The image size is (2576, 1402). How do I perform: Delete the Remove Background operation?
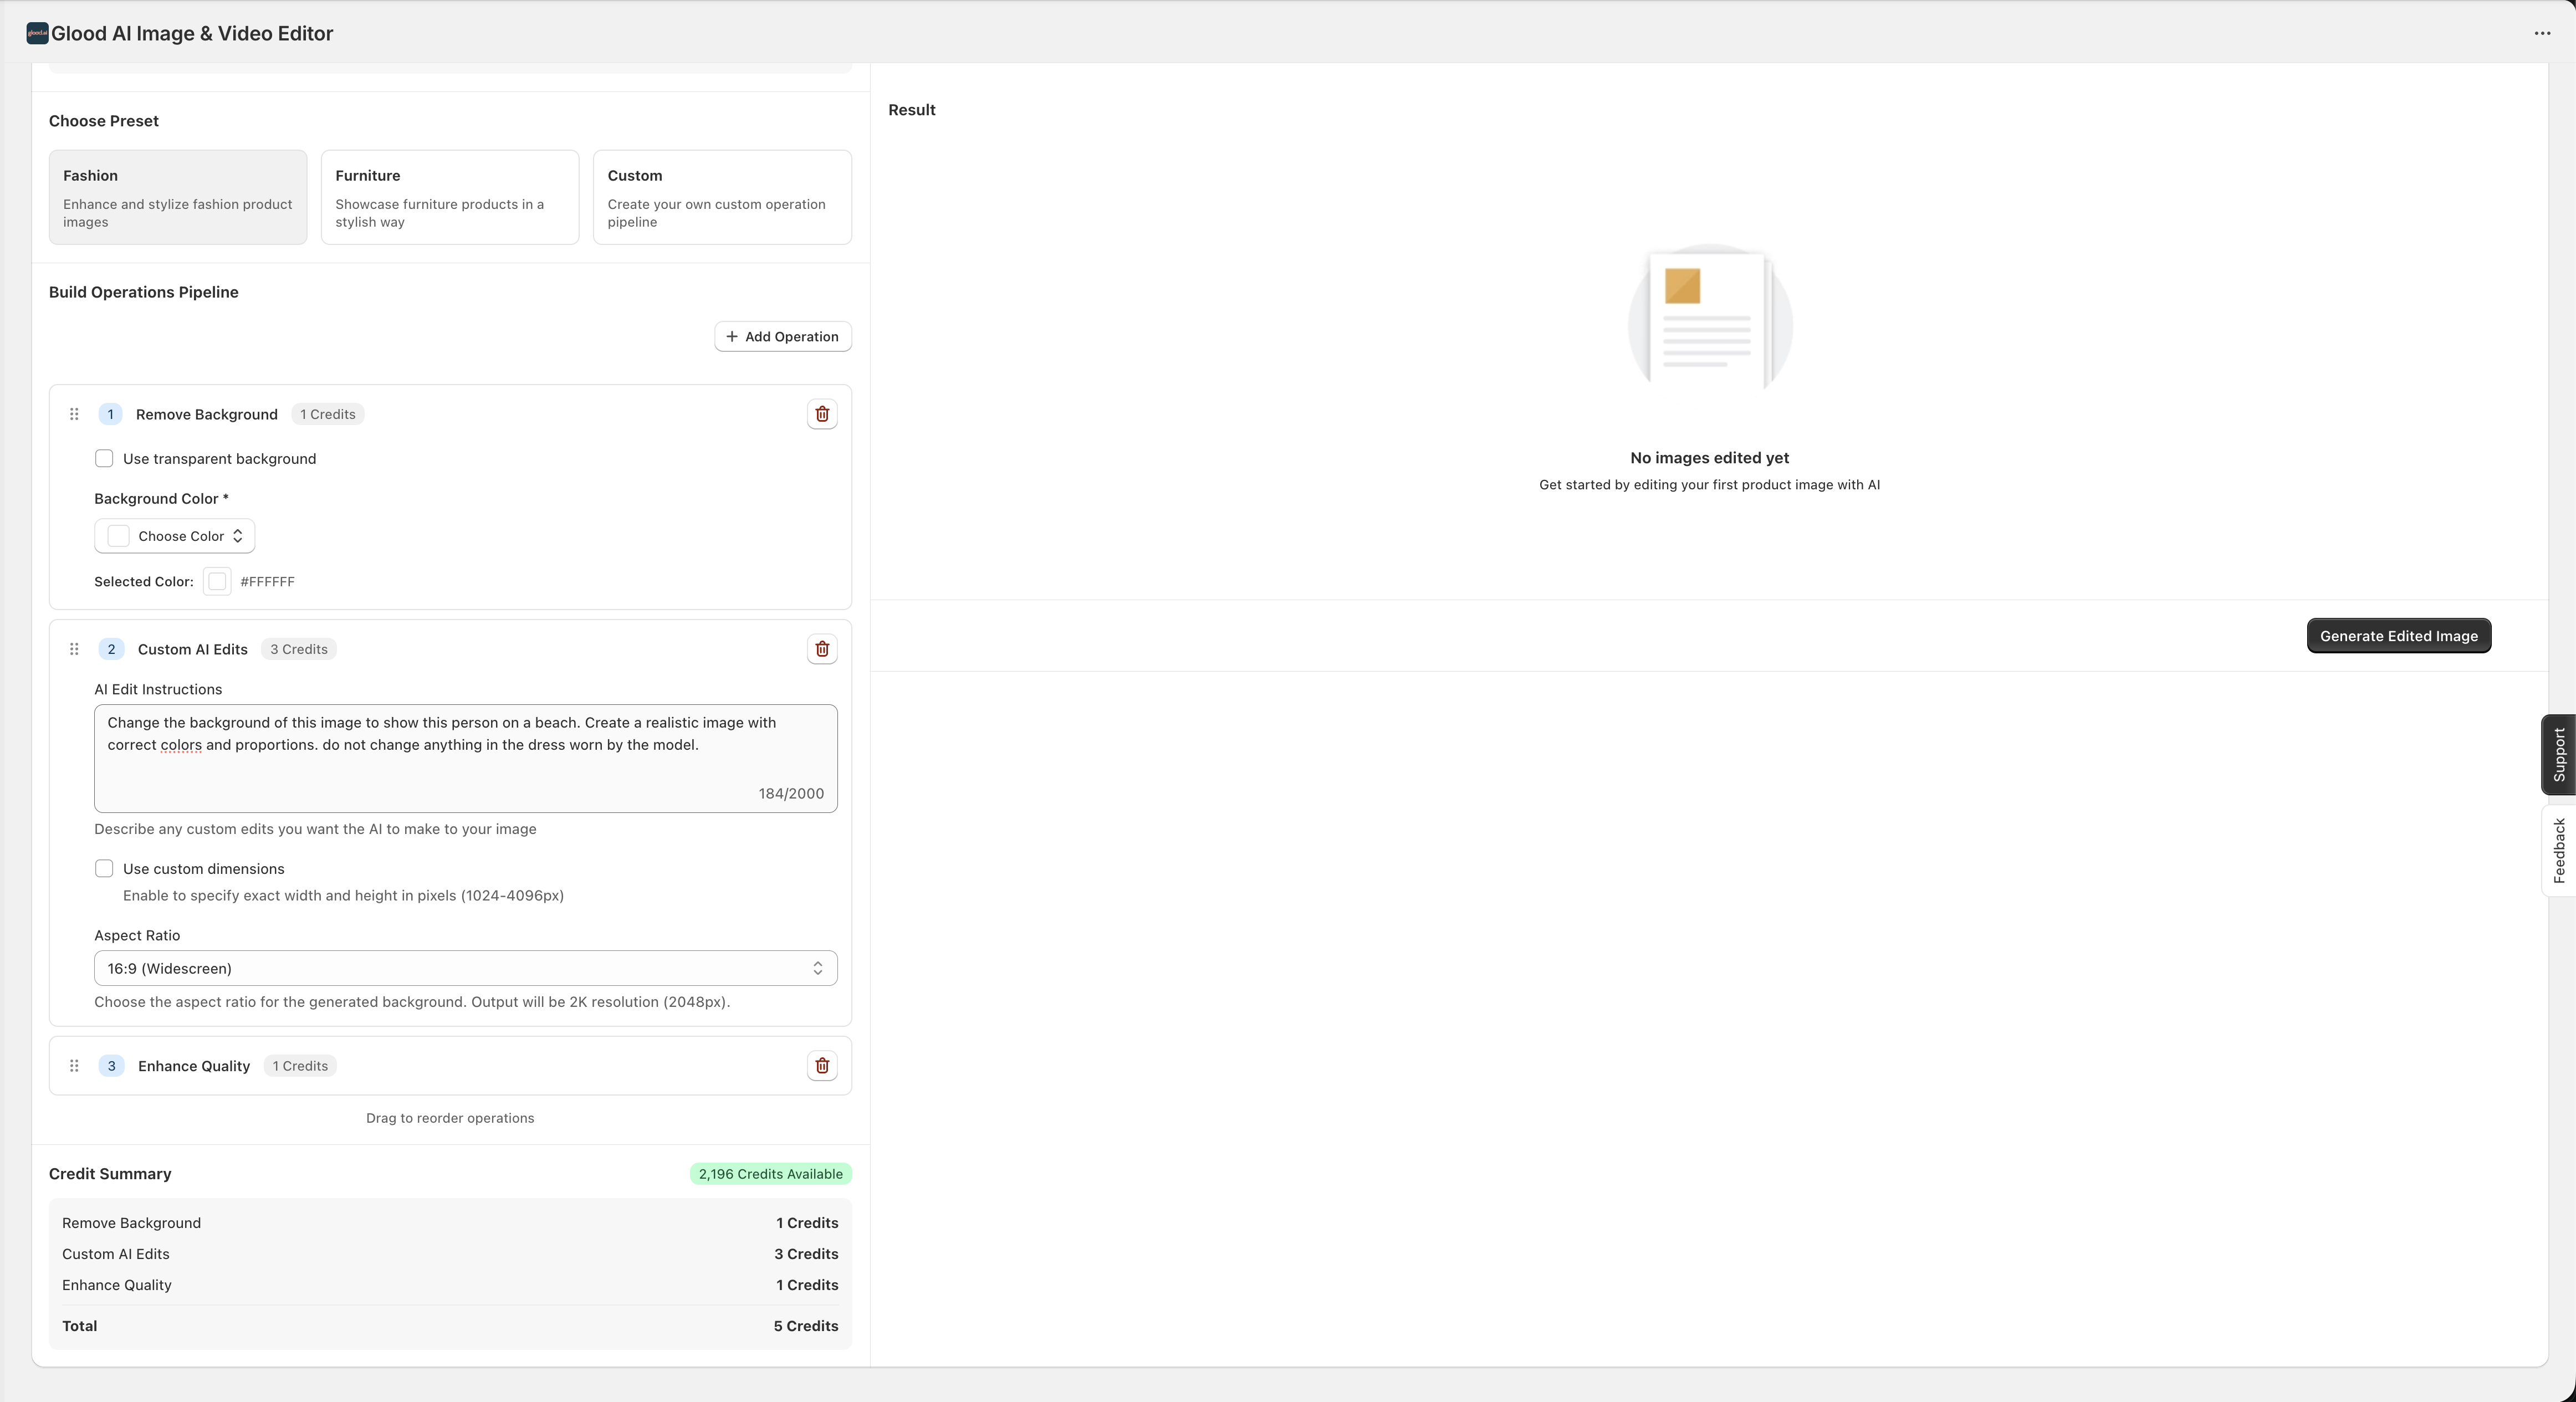pyautogui.click(x=822, y=414)
